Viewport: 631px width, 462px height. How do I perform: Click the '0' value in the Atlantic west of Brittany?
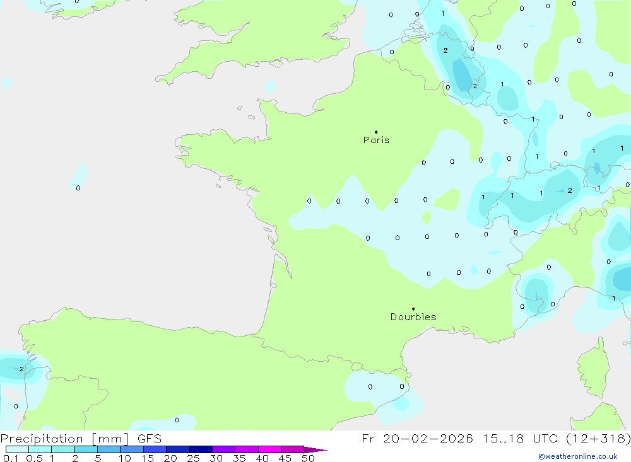tap(78, 188)
